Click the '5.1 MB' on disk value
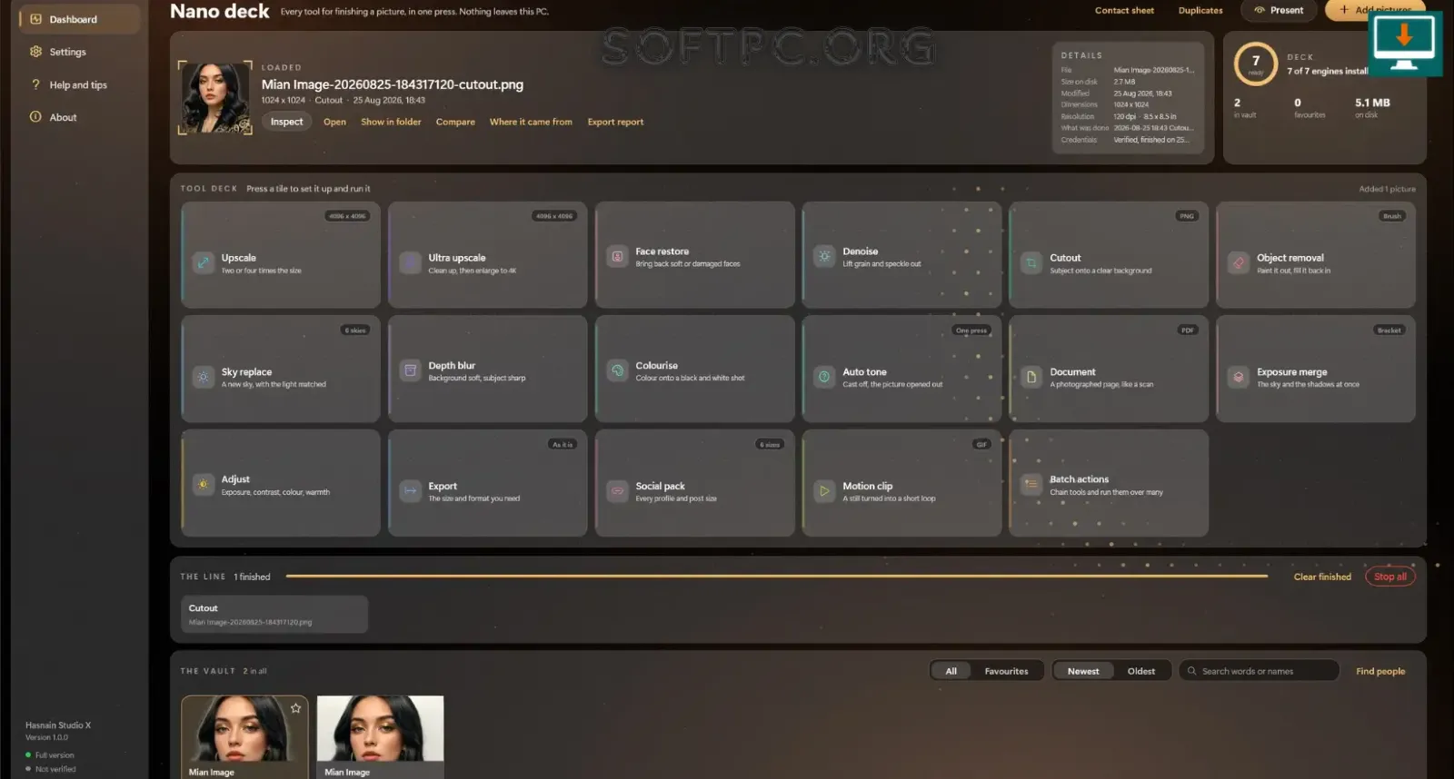Image resolution: width=1454 pixels, height=779 pixels. 1372,103
